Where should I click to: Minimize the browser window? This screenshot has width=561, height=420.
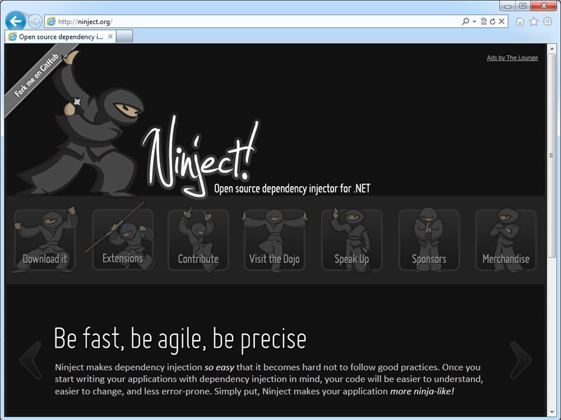[x=507, y=6]
